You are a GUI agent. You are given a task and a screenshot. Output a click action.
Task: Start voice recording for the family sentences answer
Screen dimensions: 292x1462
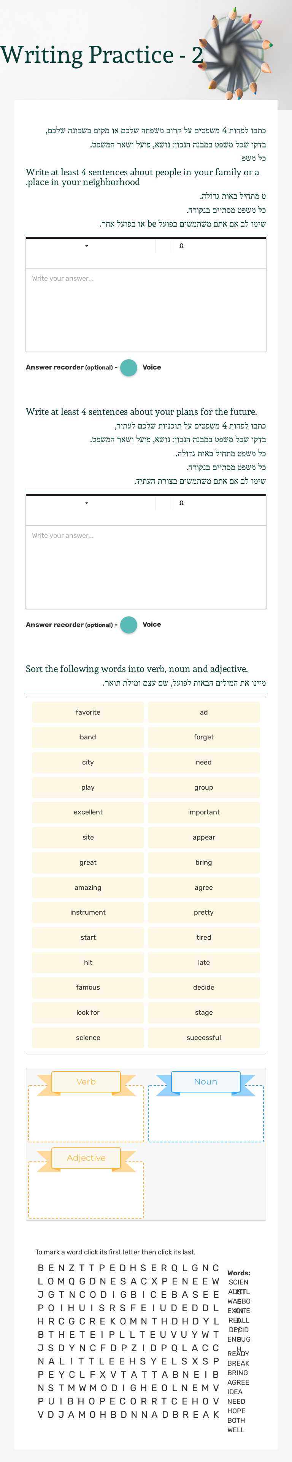click(x=129, y=367)
